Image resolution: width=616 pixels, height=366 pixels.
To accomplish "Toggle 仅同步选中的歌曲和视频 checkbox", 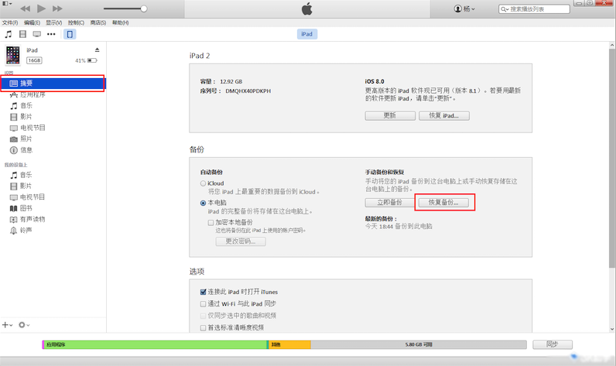I will pos(203,316).
